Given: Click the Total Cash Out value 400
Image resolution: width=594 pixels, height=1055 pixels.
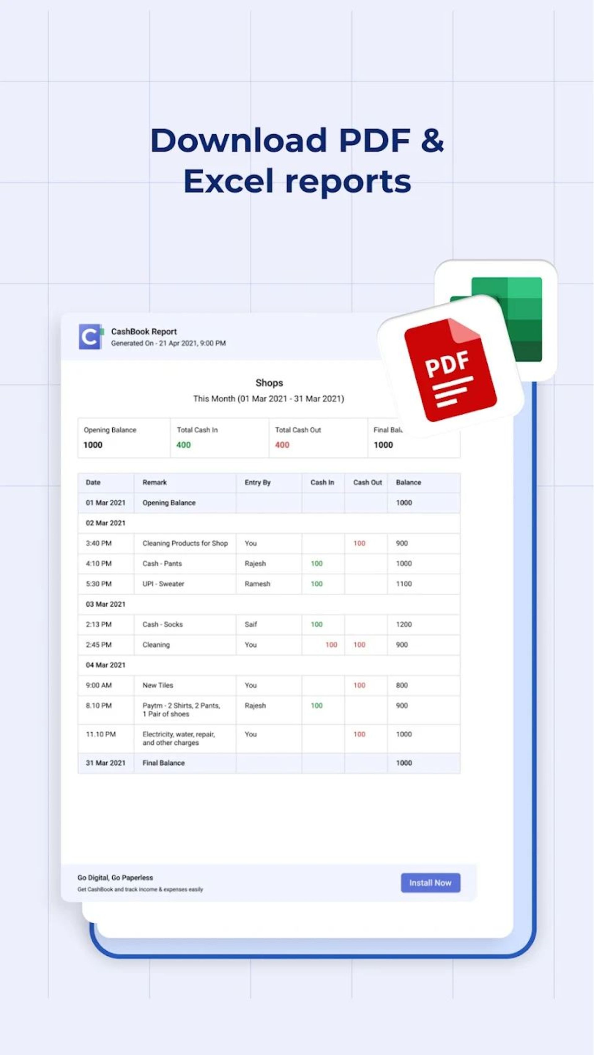Looking at the screenshot, I should pos(282,445).
